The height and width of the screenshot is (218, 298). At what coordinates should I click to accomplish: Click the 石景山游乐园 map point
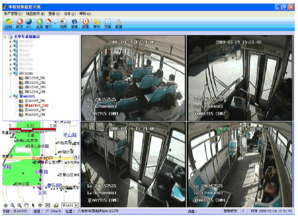37,146
